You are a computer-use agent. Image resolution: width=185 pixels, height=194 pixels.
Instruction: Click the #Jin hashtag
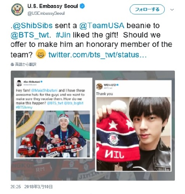[63, 35]
